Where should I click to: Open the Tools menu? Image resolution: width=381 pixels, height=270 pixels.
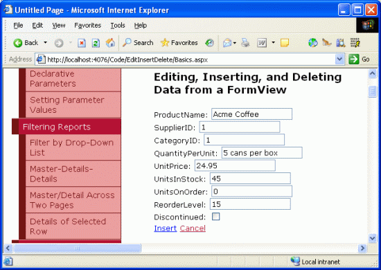point(118,26)
